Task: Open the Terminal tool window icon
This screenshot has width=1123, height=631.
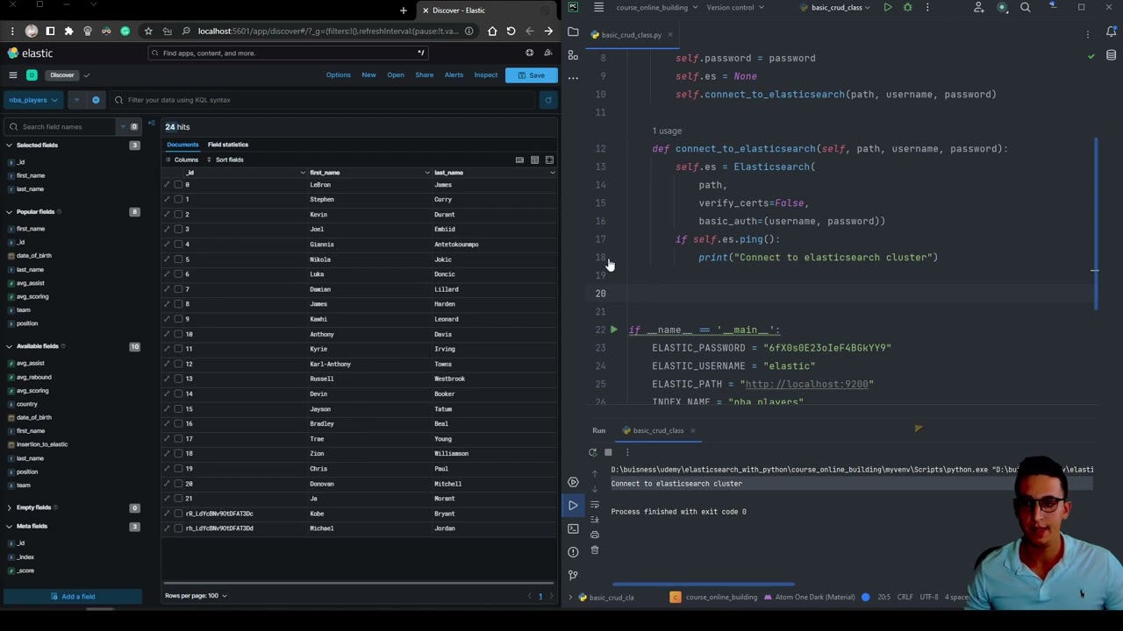Action: [x=573, y=528]
